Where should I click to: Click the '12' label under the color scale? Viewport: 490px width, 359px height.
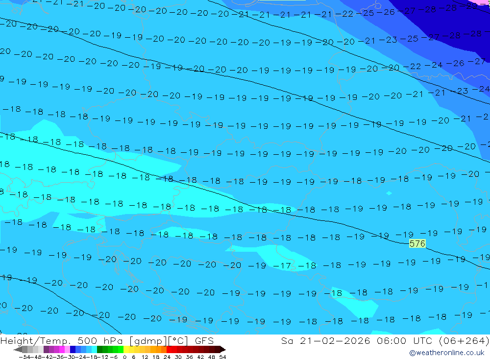click(x=145, y=357)
